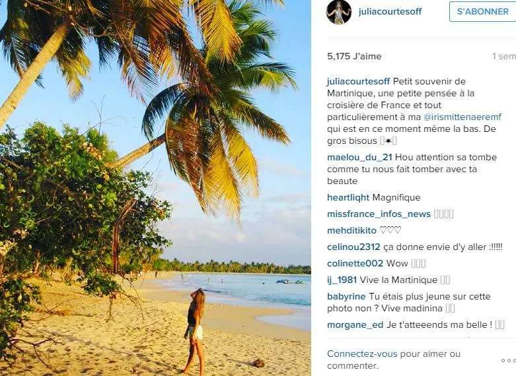Open the more options dots icon
516x376 pixels.
pyautogui.click(x=507, y=360)
